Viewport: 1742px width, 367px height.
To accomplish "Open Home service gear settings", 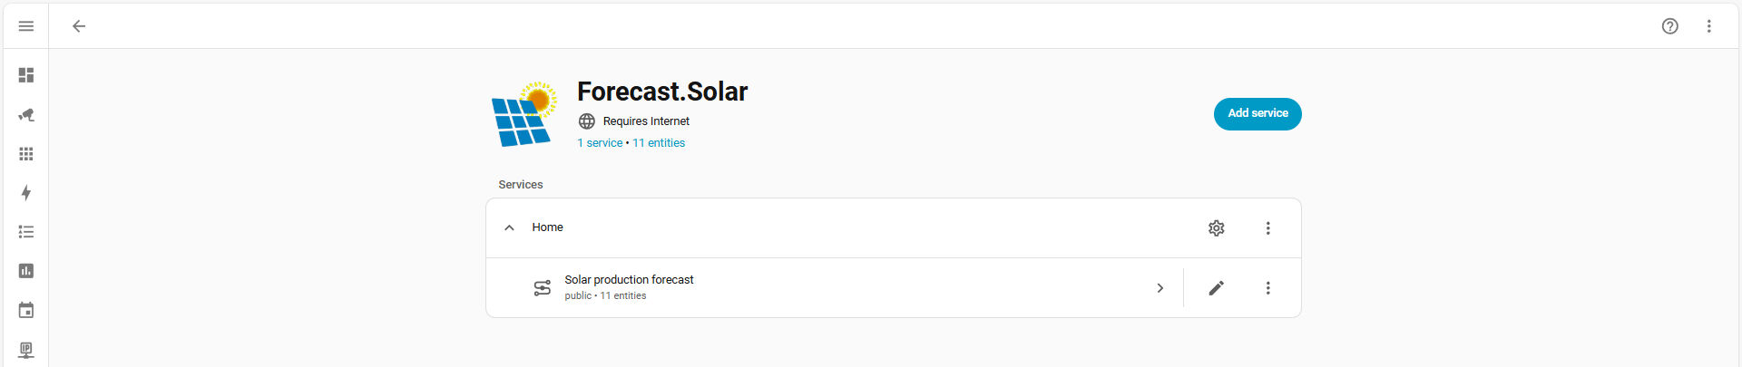I will 1216,228.
